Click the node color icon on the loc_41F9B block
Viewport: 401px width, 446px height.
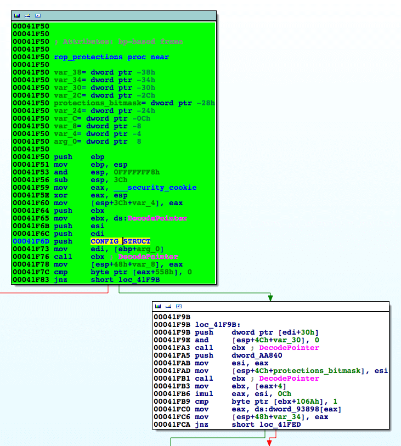[158, 306]
